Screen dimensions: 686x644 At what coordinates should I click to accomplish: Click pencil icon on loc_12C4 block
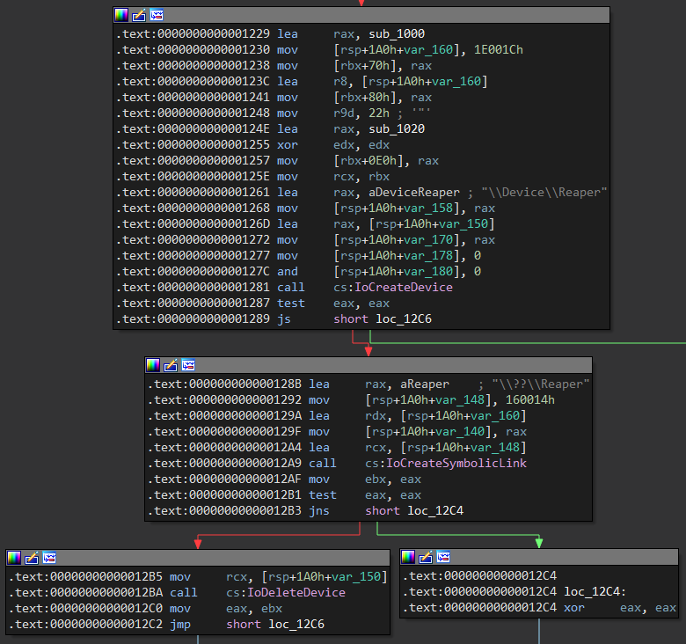(x=426, y=557)
